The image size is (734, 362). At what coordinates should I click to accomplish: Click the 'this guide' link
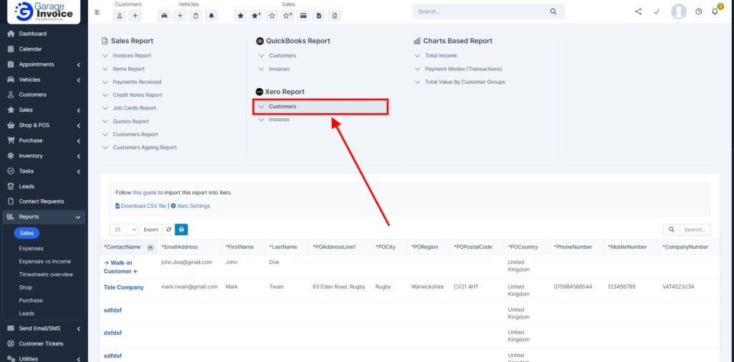144,193
